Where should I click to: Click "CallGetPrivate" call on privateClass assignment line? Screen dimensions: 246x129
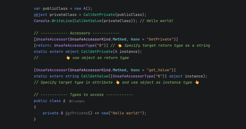point(99,14)
